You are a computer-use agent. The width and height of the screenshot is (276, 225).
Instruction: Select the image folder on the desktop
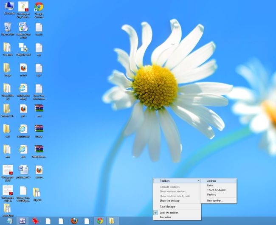point(7,70)
